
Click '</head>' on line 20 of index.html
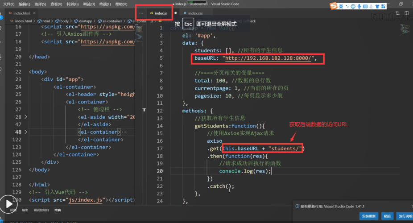39,57
